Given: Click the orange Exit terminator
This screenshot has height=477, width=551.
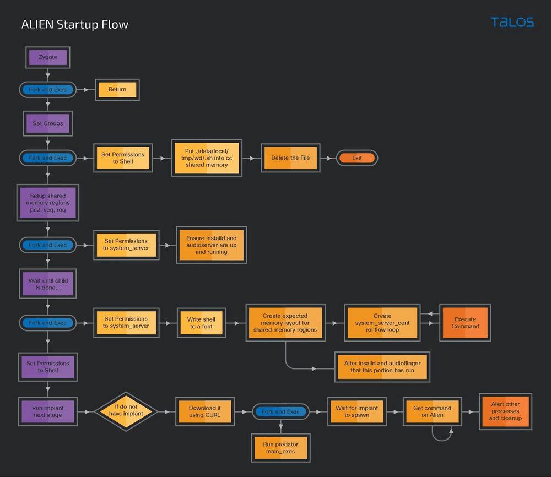Looking at the screenshot, I should [x=357, y=158].
